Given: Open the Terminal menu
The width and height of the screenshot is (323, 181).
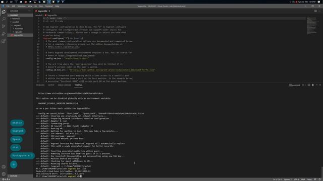Looking at the screenshot, I should pyautogui.click(x=49, y=6).
